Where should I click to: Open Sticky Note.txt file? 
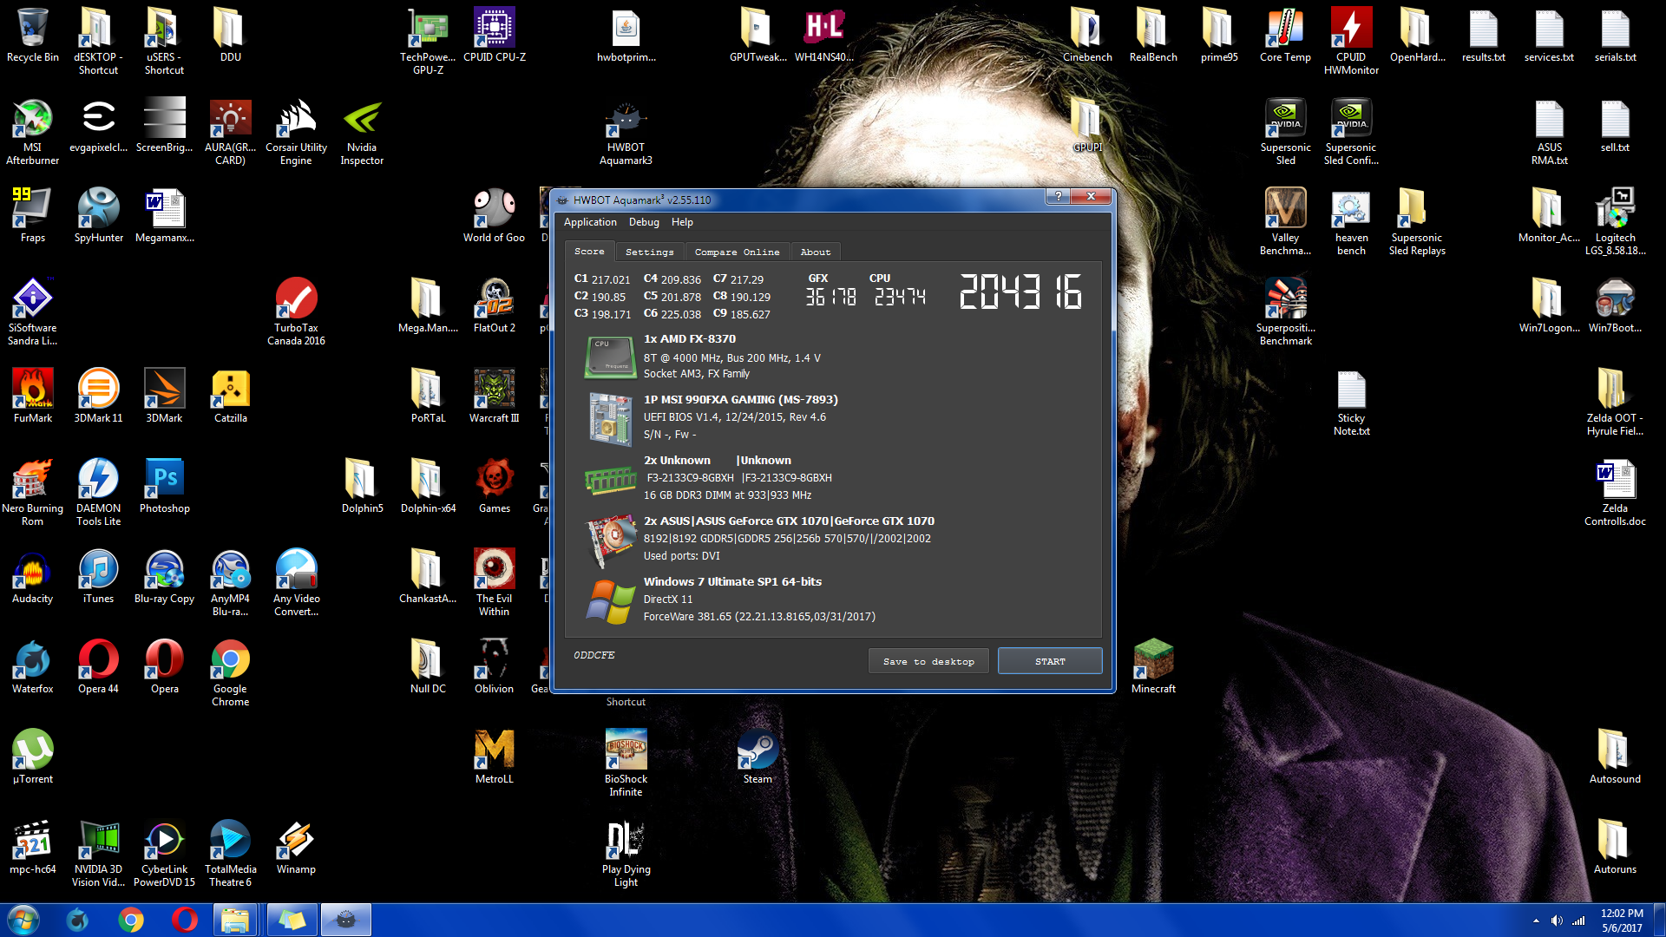coord(1351,402)
